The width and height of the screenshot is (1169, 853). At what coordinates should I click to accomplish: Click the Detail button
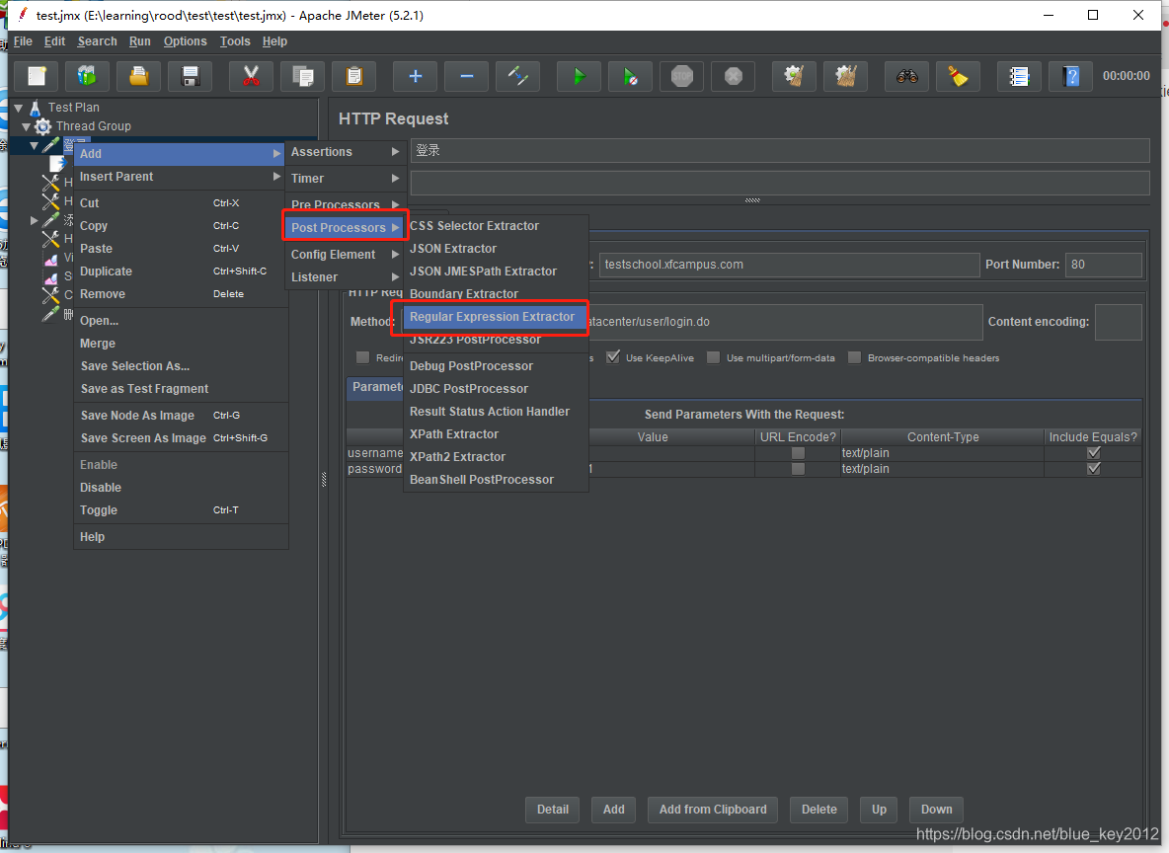click(x=553, y=809)
